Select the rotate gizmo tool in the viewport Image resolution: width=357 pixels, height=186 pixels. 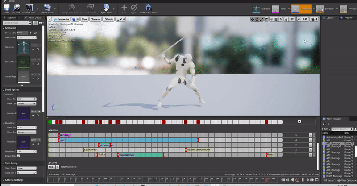(x=257, y=19)
